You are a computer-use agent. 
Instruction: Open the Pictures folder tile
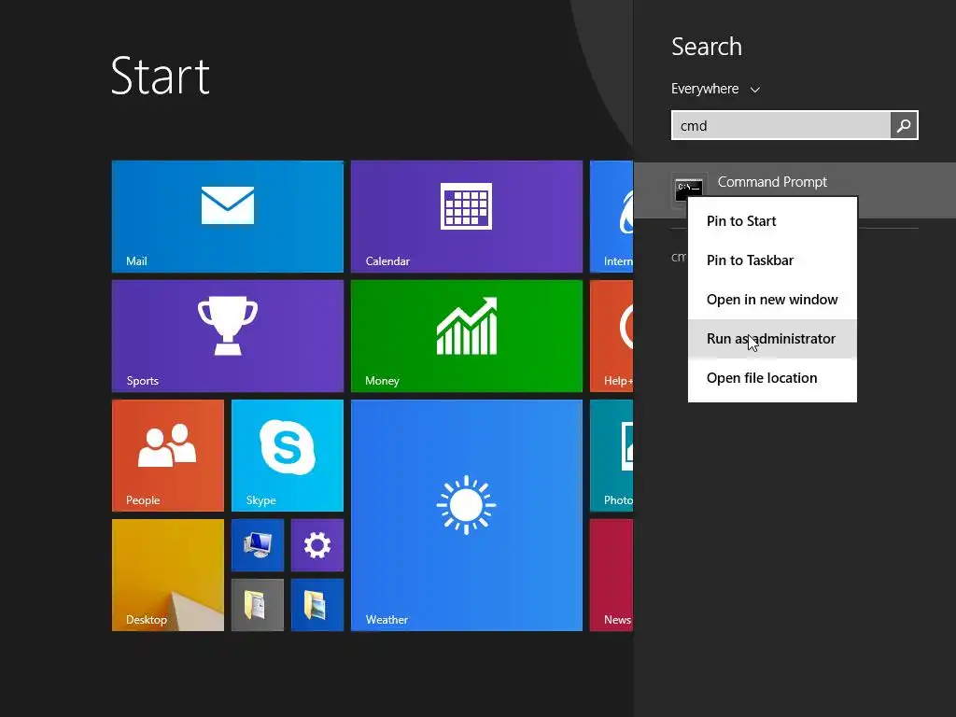pos(317,605)
